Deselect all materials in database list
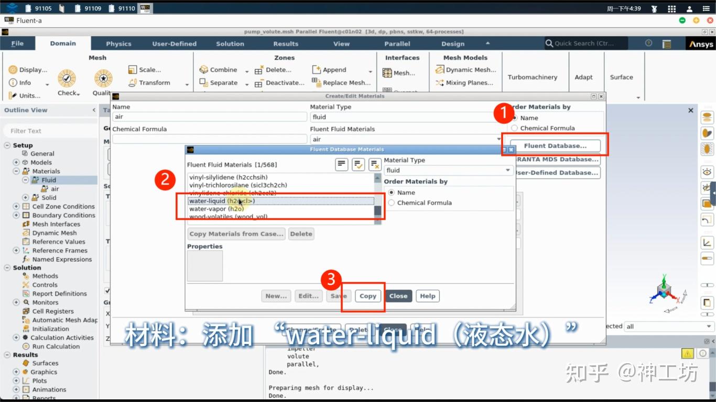The image size is (716, 402). coord(375,165)
